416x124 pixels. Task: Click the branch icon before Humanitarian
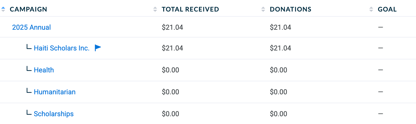(x=29, y=91)
